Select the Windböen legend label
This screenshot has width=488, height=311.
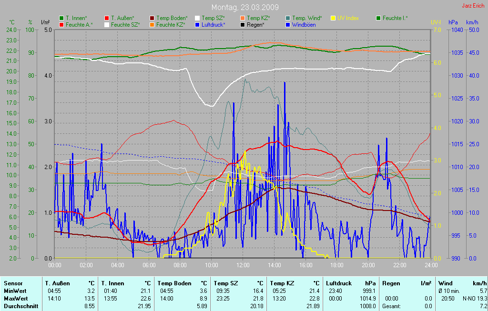pyautogui.click(x=304, y=25)
